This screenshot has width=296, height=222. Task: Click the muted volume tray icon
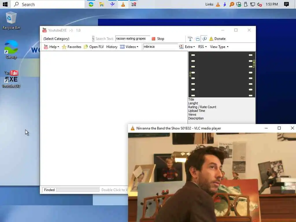(260, 4)
